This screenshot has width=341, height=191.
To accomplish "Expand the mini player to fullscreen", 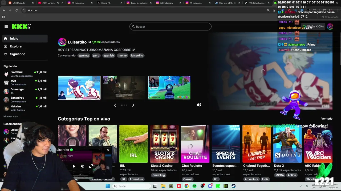I will [91, 166].
